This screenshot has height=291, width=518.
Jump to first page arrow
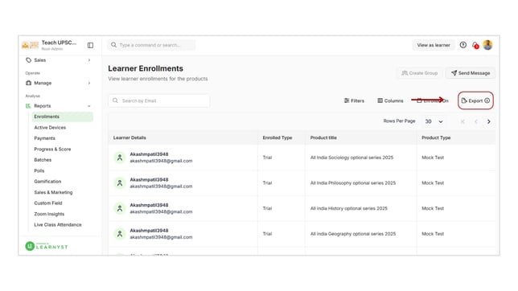tap(462, 121)
